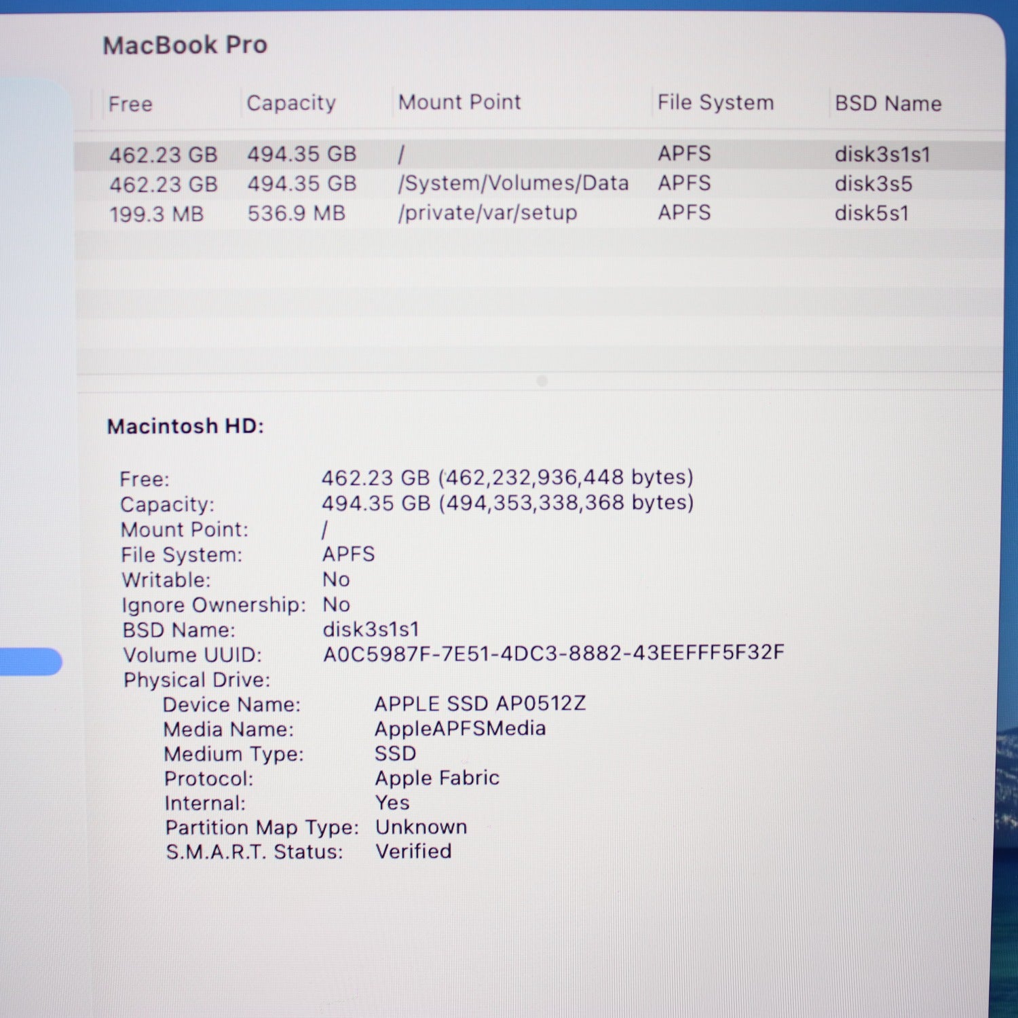Click the S.M.A.R.T. Status Verified value

(413, 851)
